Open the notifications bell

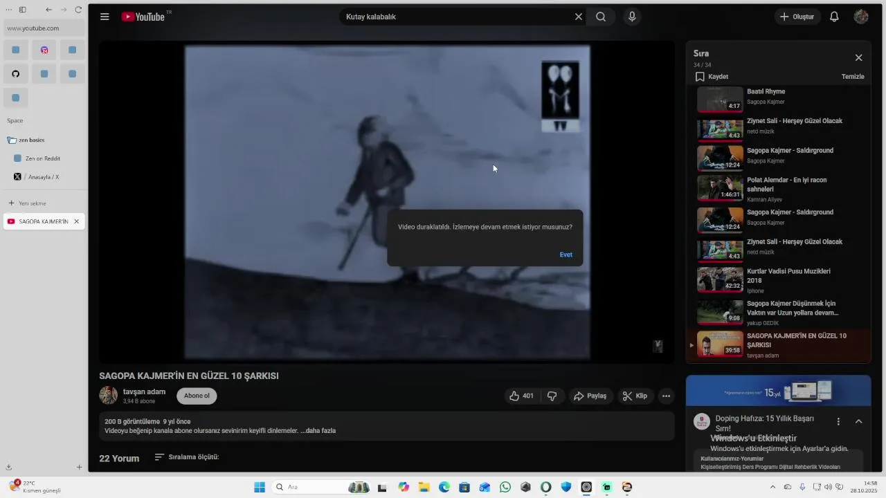[834, 17]
